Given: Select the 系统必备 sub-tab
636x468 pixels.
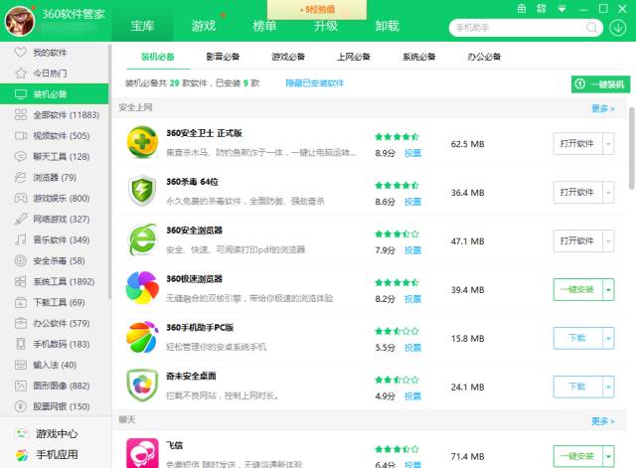Looking at the screenshot, I should coord(419,57).
